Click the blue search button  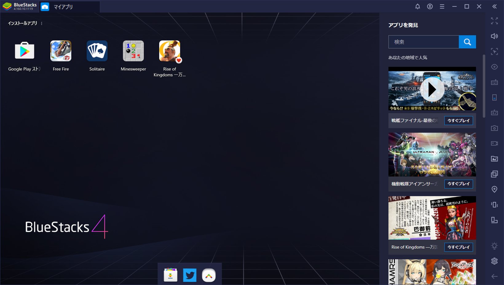point(467,42)
